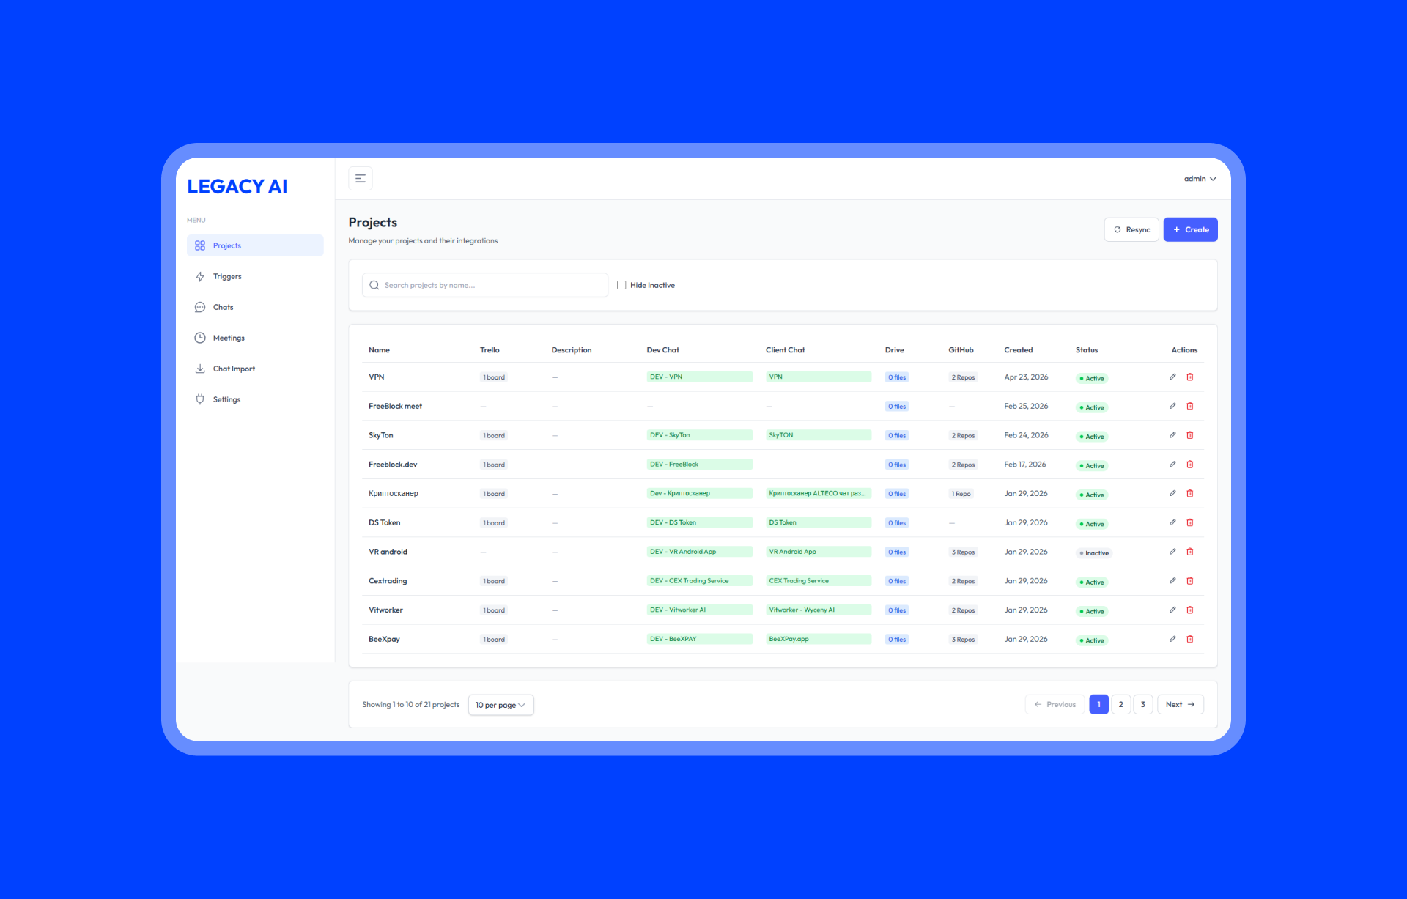1407x899 pixels.
Task: Delete the FreeBlock meet project
Action: 1190,406
